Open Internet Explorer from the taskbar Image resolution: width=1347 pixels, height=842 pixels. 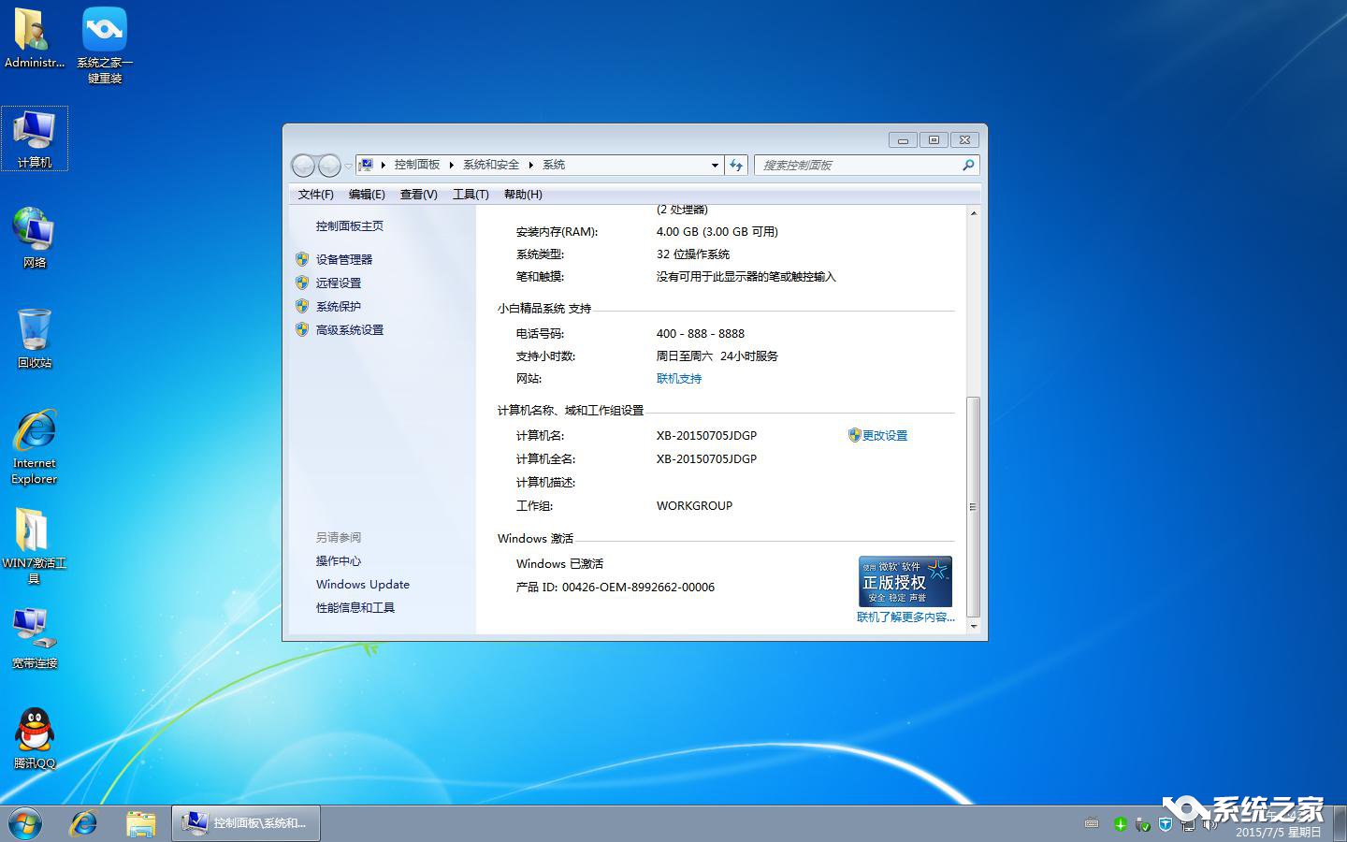[x=83, y=823]
